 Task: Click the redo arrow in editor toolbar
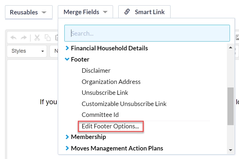pyautogui.click(x=24, y=37)
